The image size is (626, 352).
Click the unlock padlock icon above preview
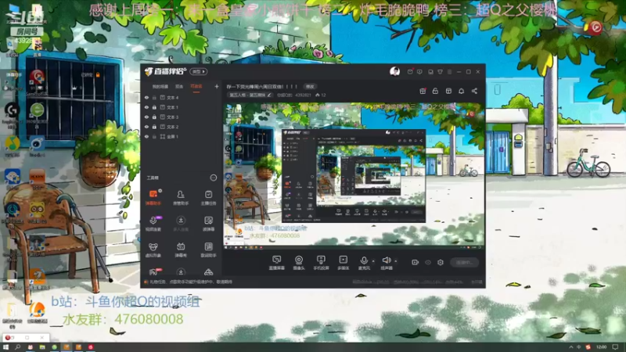pyautogui.click(x=435, y=91)
